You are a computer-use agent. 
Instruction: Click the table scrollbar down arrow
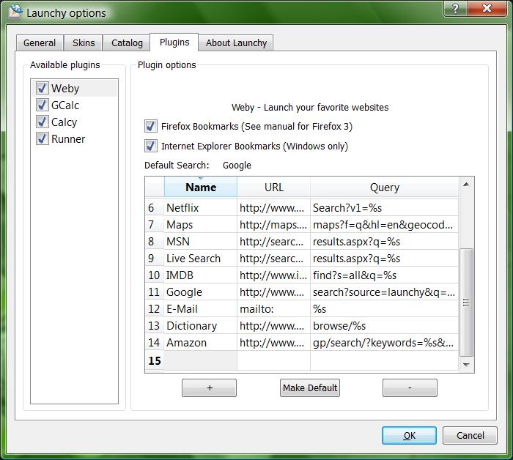click(x=466, y=365)
